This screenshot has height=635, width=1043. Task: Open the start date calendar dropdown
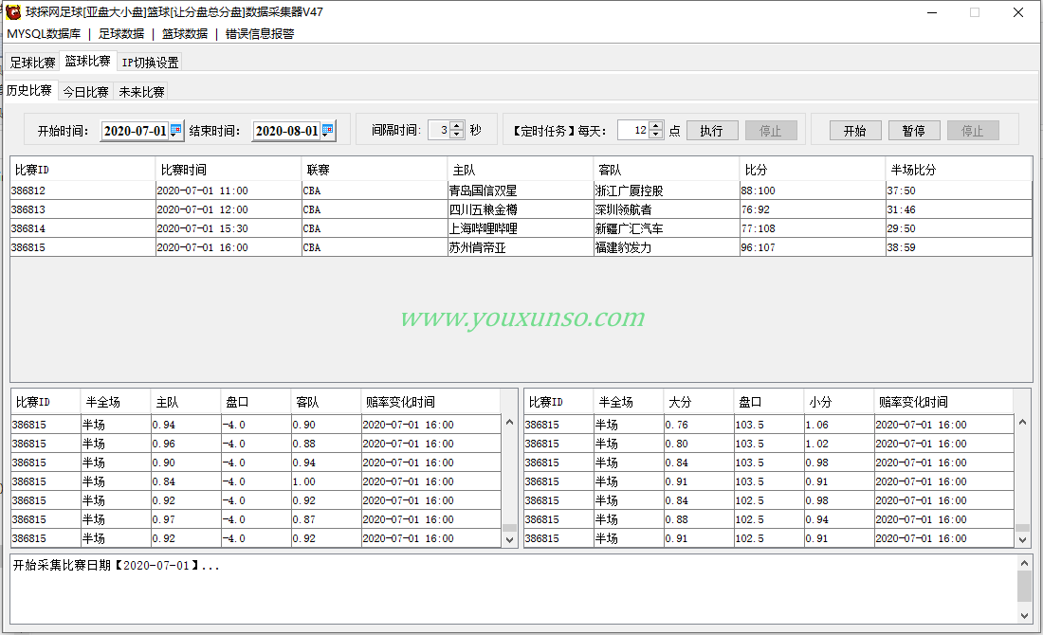pyautogui.click(x=175, y=131)
